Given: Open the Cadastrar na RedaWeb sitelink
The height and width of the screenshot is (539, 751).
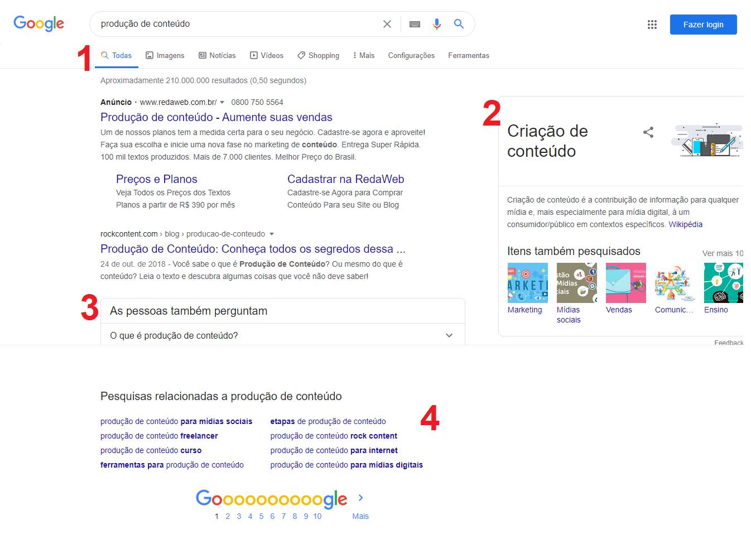Looking at the screenshot, I should pyautogui.click(x=346, y=179).
